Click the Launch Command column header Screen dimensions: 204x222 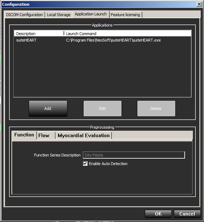tap(128, 34)
